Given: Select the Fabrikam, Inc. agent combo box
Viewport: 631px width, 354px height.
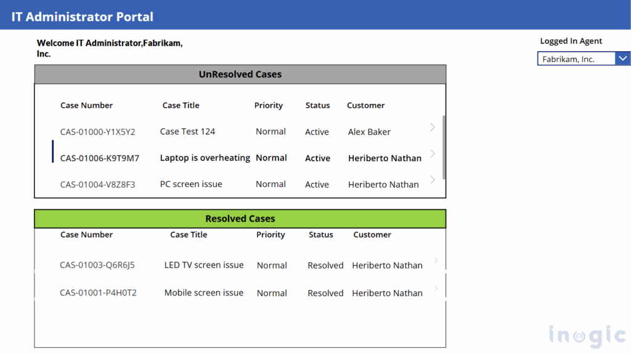Looking at the screenshot, I should [x=576, y=59].
